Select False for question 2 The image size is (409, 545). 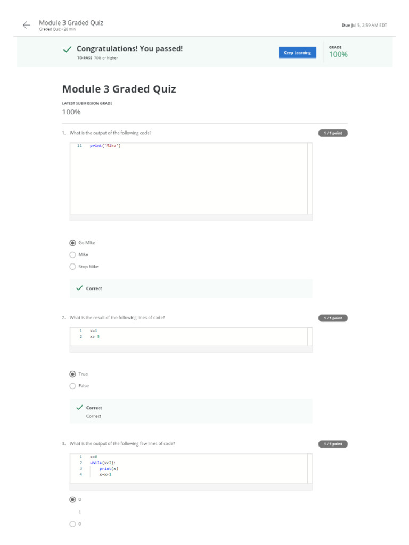(x=73, y=386)
